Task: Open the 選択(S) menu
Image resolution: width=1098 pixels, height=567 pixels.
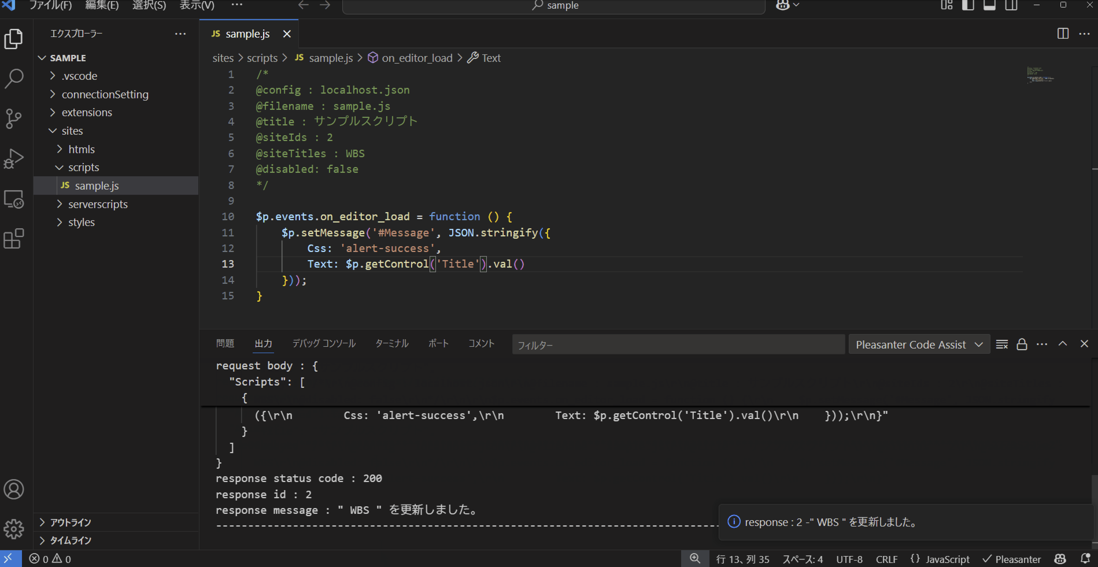Action: coord(149,5)
